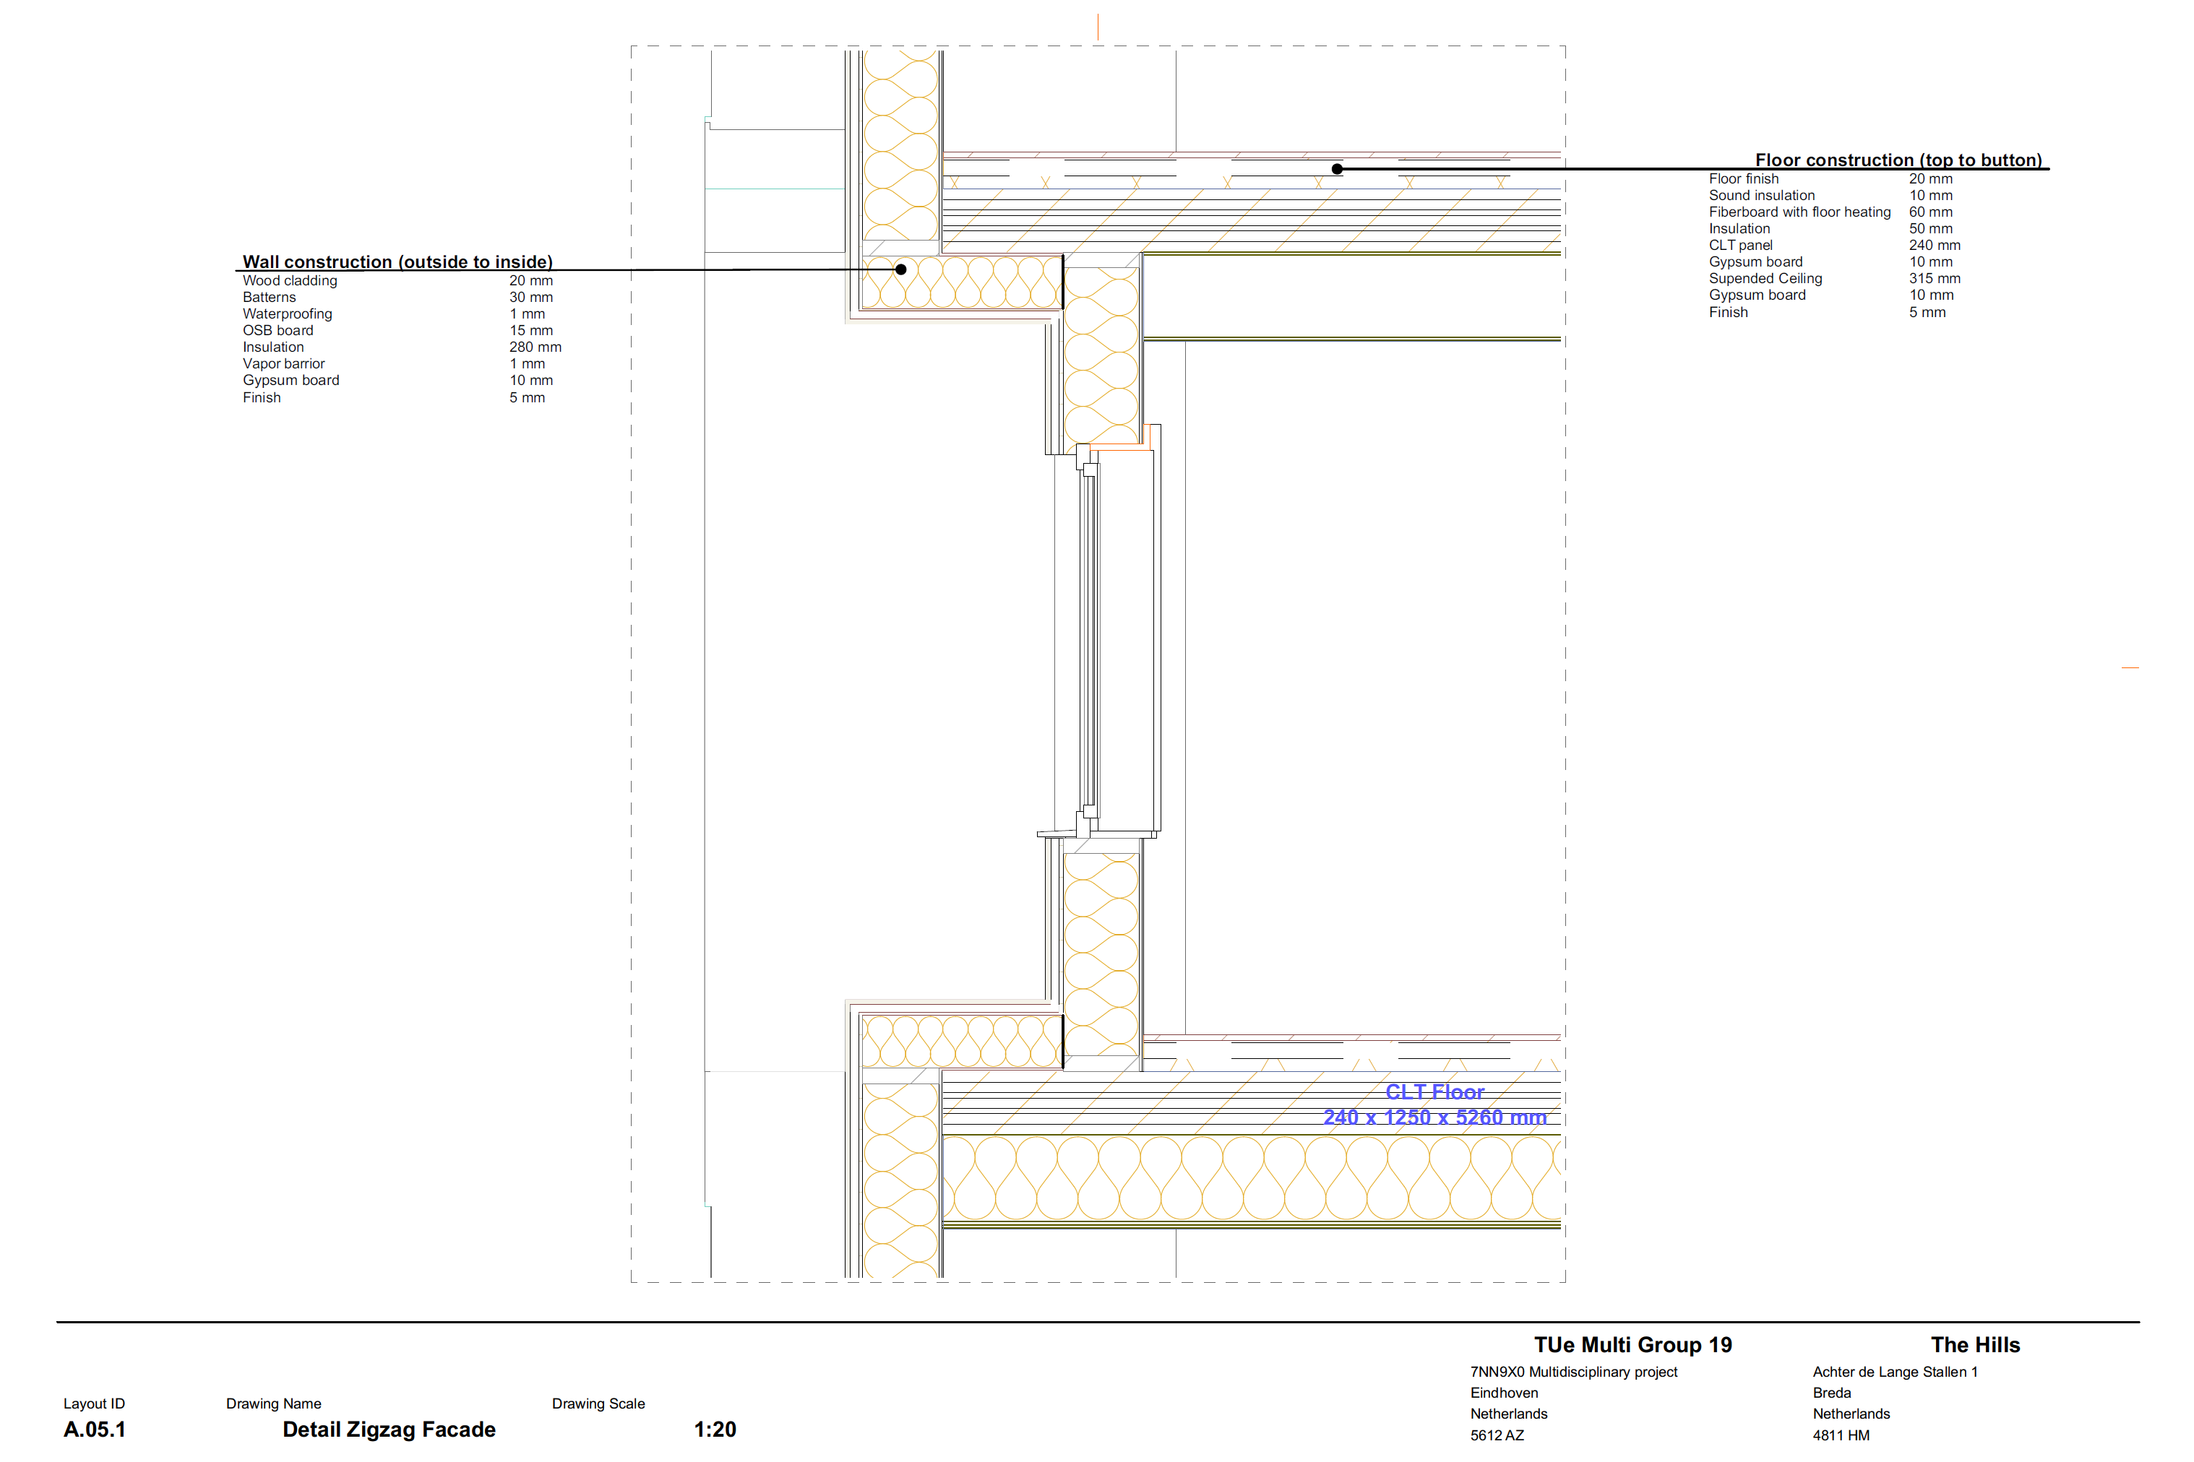Click the 'Vapor barrior' wall layer label
The height and width of the screenshot is (1462, 2194).
point(283,363)
